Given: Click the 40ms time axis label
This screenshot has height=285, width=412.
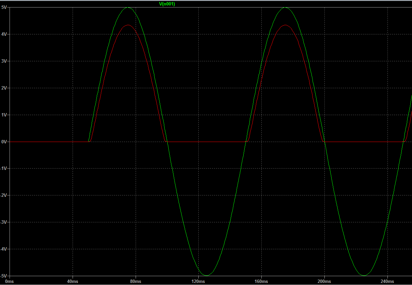Looking at the screenshot, I should pyautogui.click(x=73, y=282).
